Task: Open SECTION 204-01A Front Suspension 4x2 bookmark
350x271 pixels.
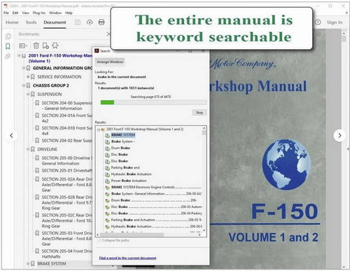Action: pyautogui.click(x=66, y=118)
